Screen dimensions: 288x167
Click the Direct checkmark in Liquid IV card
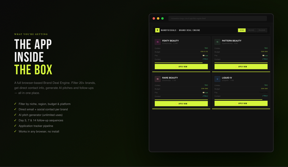(263, 96)
